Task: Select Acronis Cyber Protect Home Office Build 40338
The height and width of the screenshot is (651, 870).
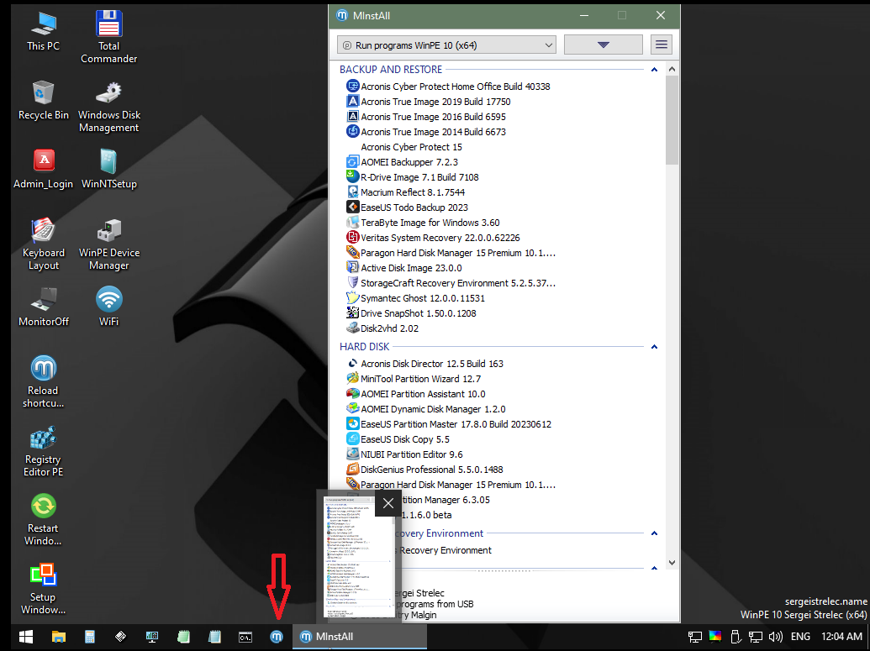Action: (x=448, y=86)
